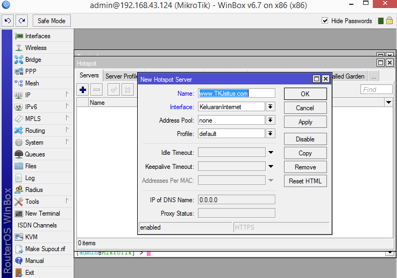Click the Remove button
This screenshot has width=397, height=278.
coord(306,167)
